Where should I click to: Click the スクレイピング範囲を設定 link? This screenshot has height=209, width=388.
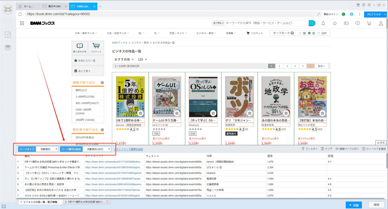(128, 149)
